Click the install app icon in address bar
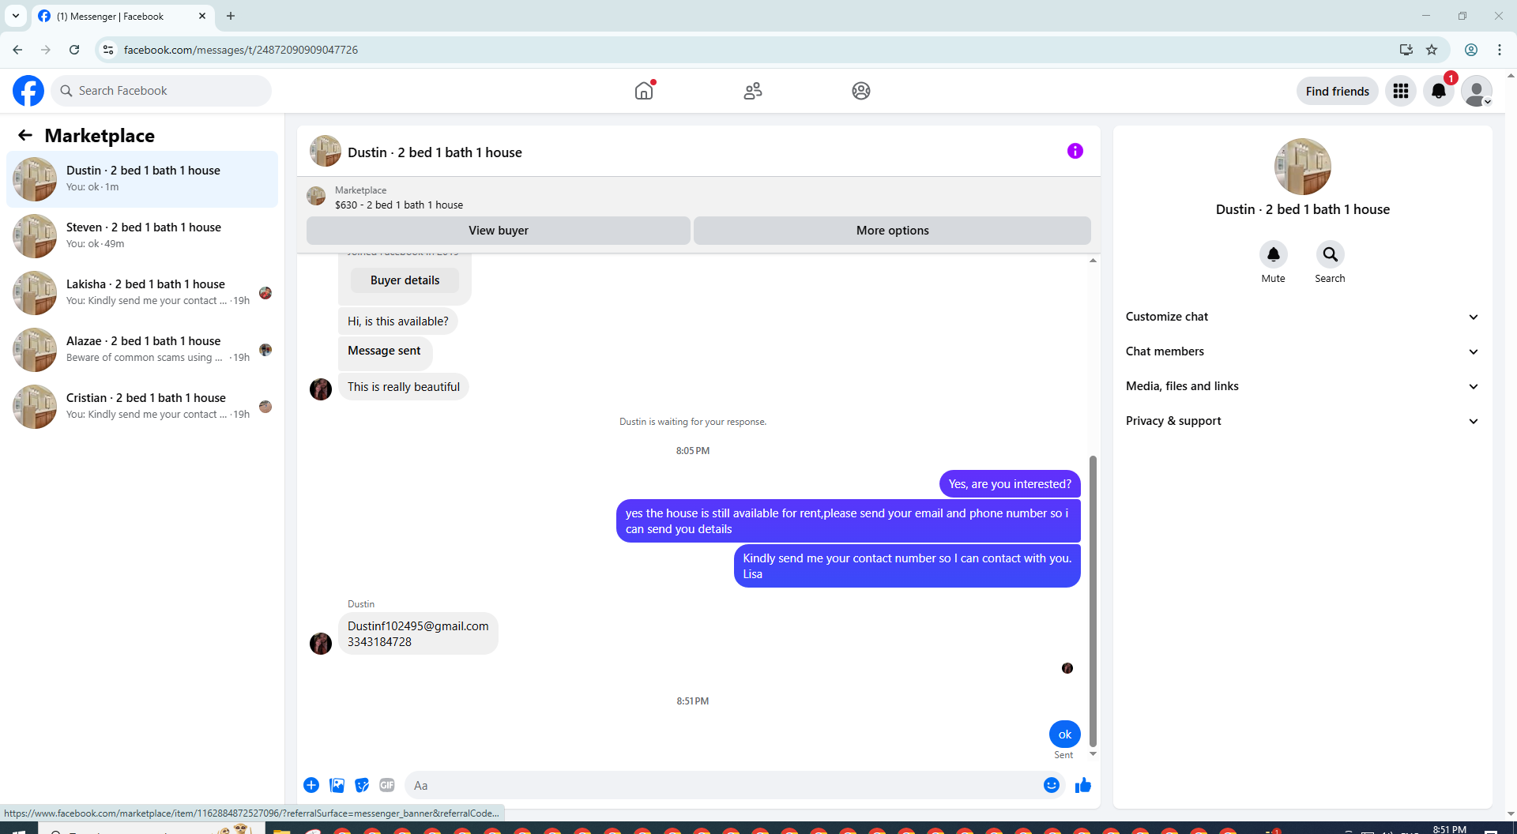 pyautogui.click(x=1406, y=50)
